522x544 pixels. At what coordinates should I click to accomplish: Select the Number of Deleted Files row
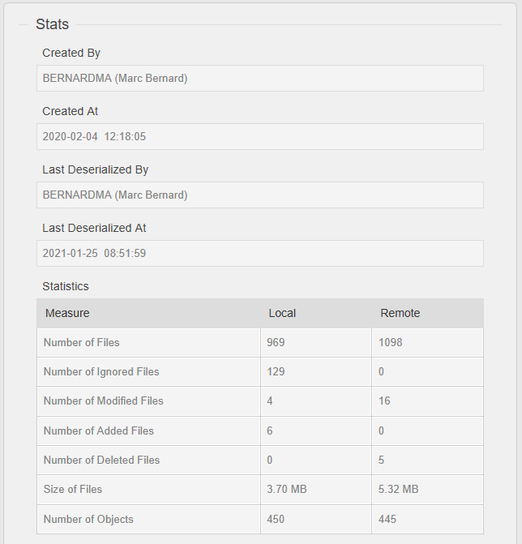[x=260, y=460]
